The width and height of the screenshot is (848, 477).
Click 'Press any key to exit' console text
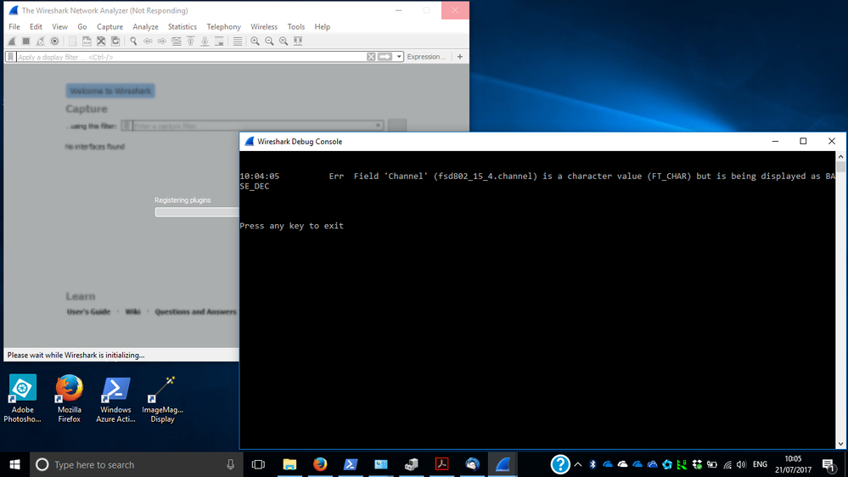click(x=291, y=226)
